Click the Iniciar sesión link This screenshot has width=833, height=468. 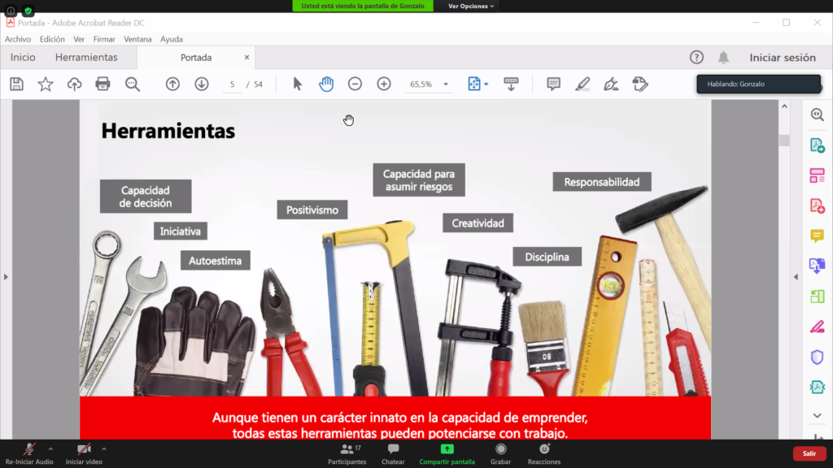[x=783, y=58]
